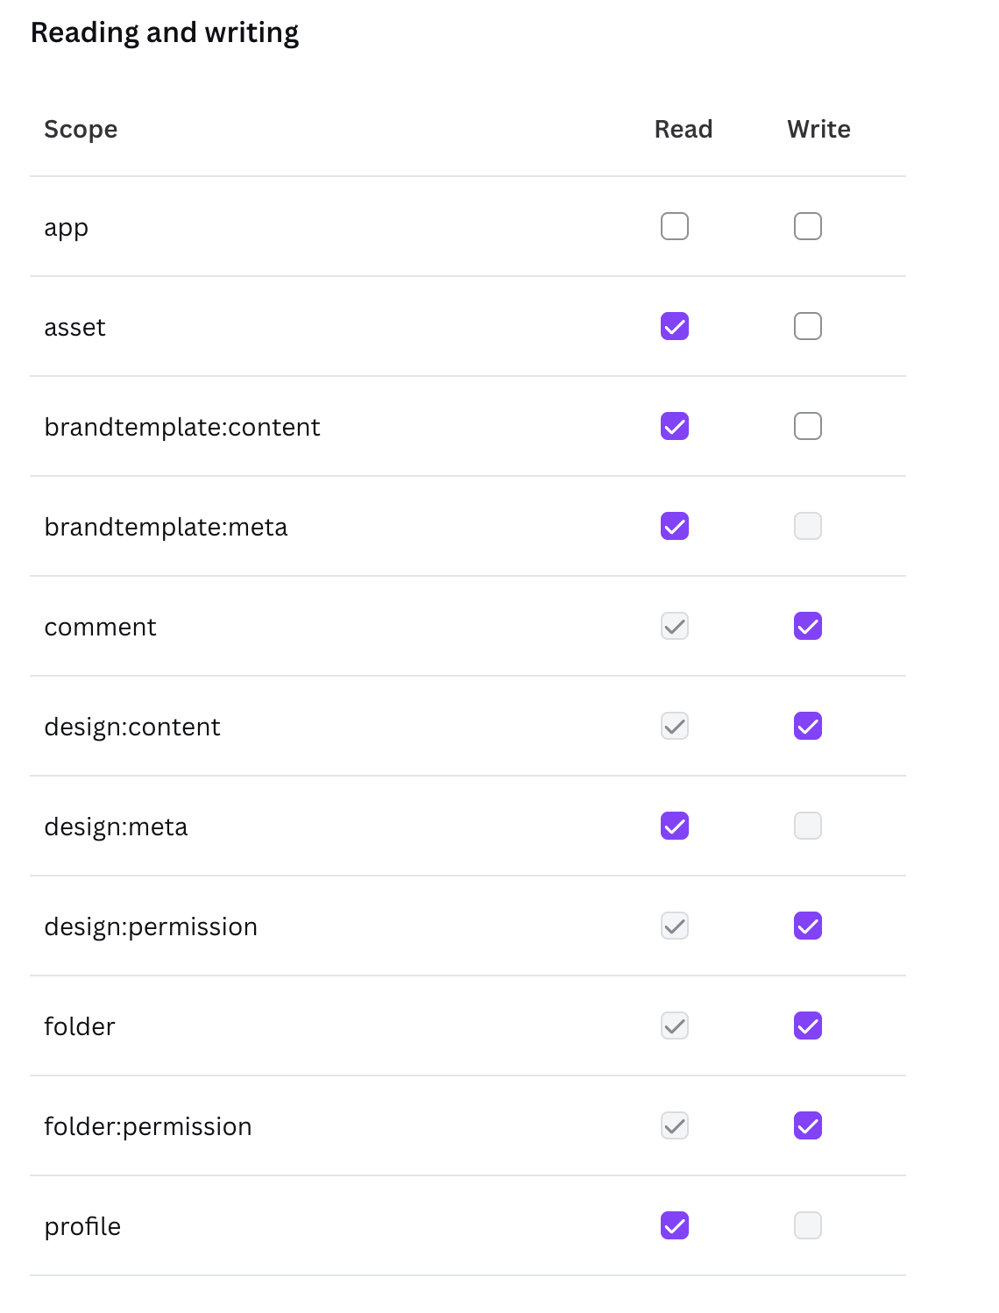Screen dimensions: 999x1313
Task: Click the grayed Read checkbox for folder
Action: coord(675,1026)
